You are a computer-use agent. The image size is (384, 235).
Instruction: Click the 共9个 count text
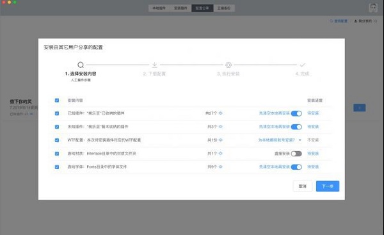click(x=212, y=166)
